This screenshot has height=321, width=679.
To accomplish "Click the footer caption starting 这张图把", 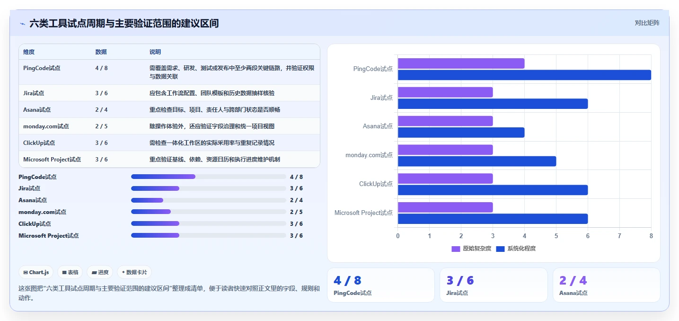I will (169, 294).
